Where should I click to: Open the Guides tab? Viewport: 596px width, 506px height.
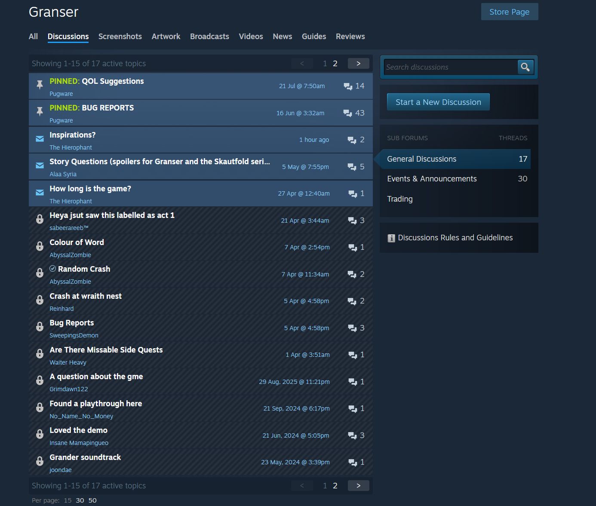314,37
